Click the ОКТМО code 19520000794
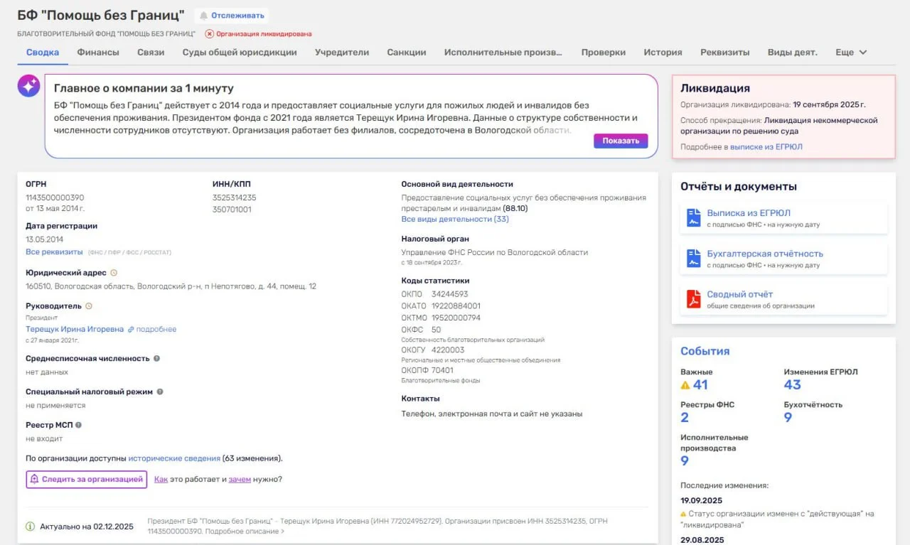This screenshot has height=545, width=910. [x=456, y=318]
